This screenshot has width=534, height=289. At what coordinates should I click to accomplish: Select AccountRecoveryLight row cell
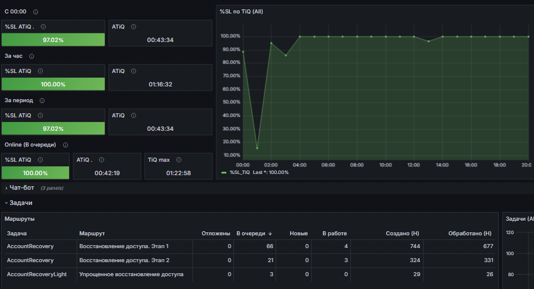pyautogui.click(x=37, y=274)
